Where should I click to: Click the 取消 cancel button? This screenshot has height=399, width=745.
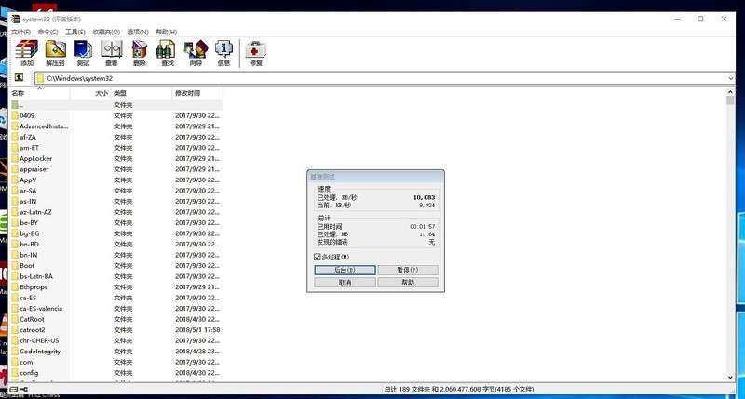point(345,283)
